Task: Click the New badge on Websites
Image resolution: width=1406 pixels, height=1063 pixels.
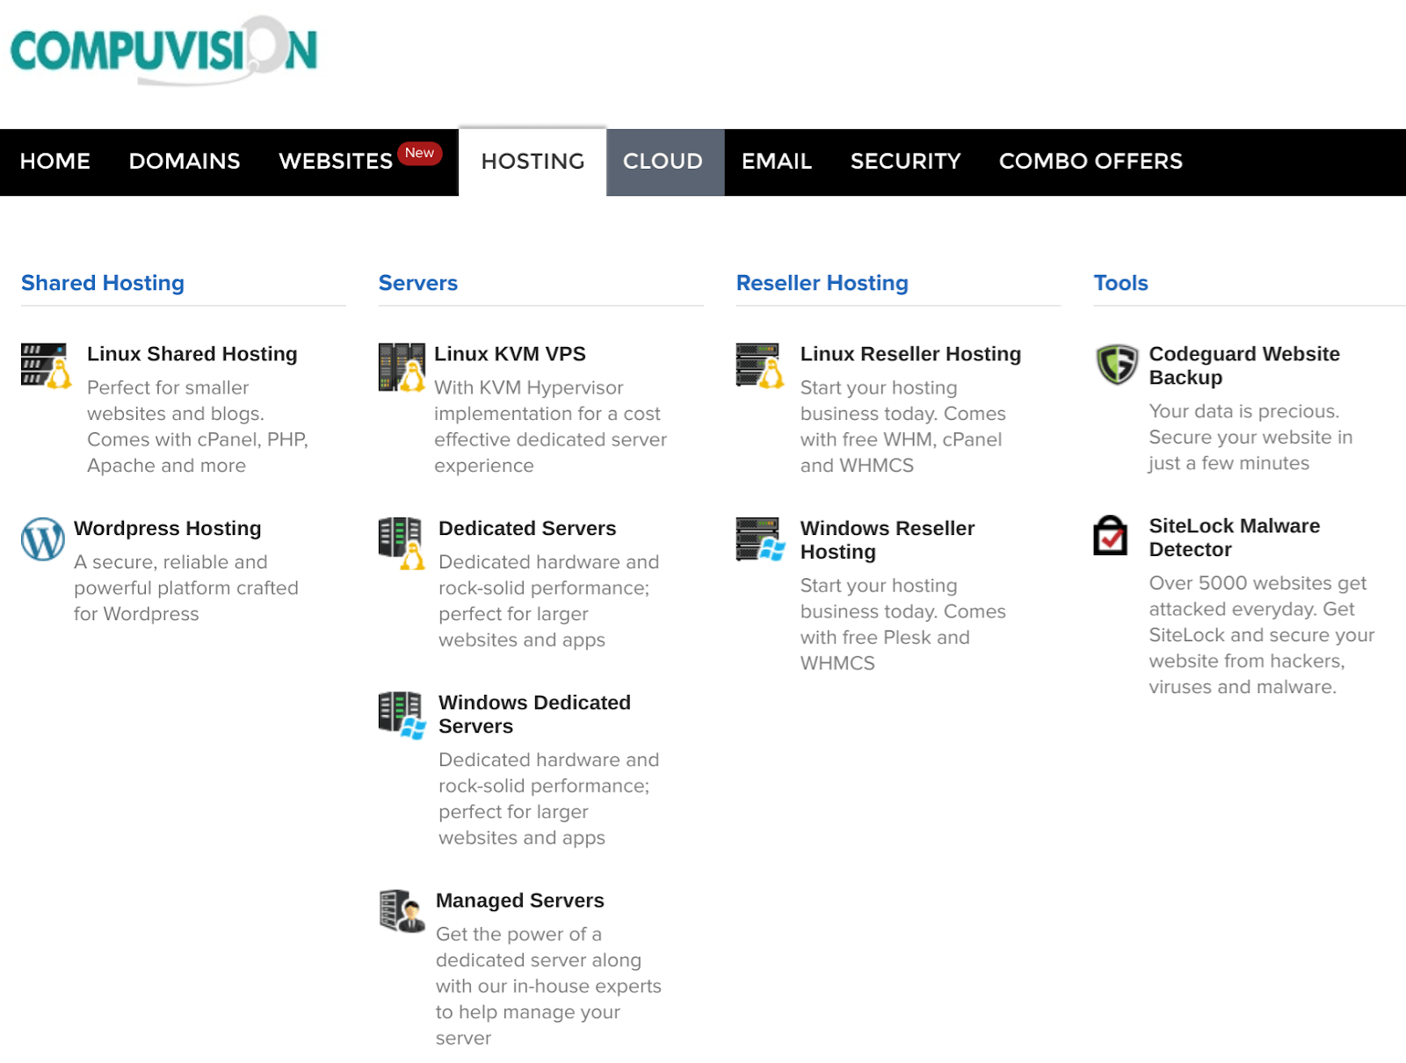Action: pos(419,153)
